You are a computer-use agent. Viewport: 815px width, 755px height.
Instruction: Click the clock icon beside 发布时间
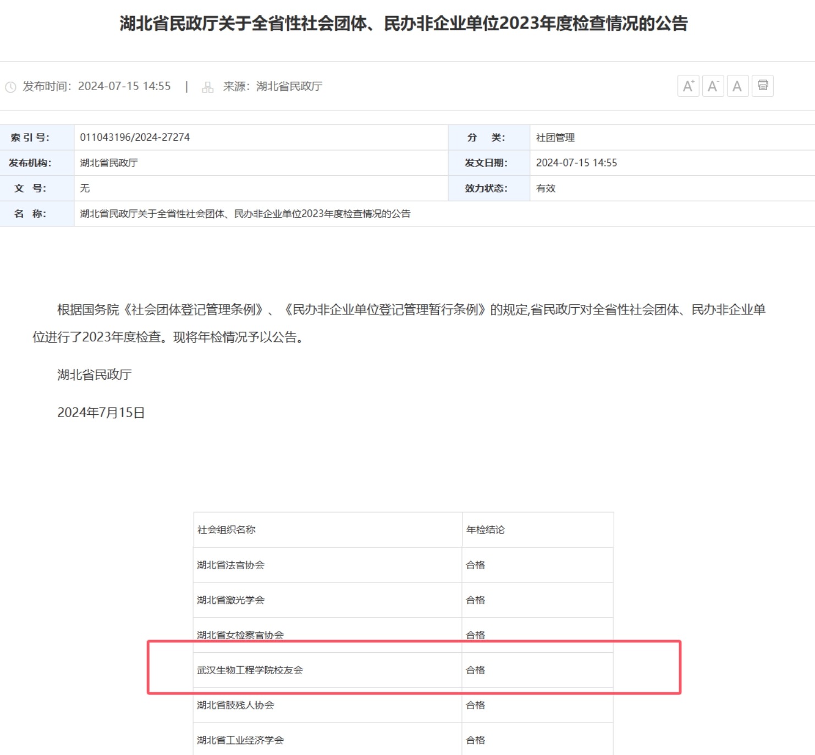click(x=10, y=87)
